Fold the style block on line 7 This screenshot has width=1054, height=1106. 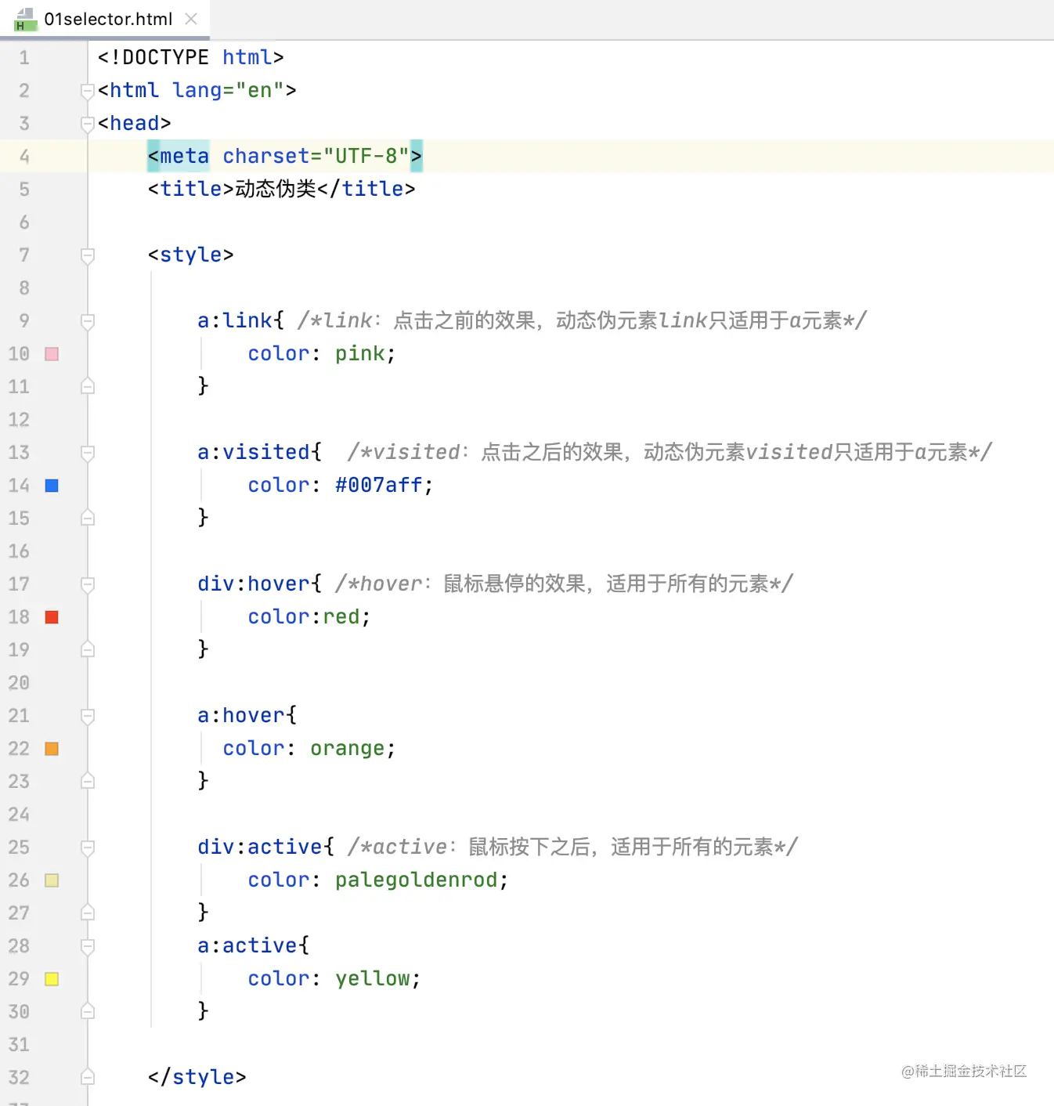[x=88, y=255]
